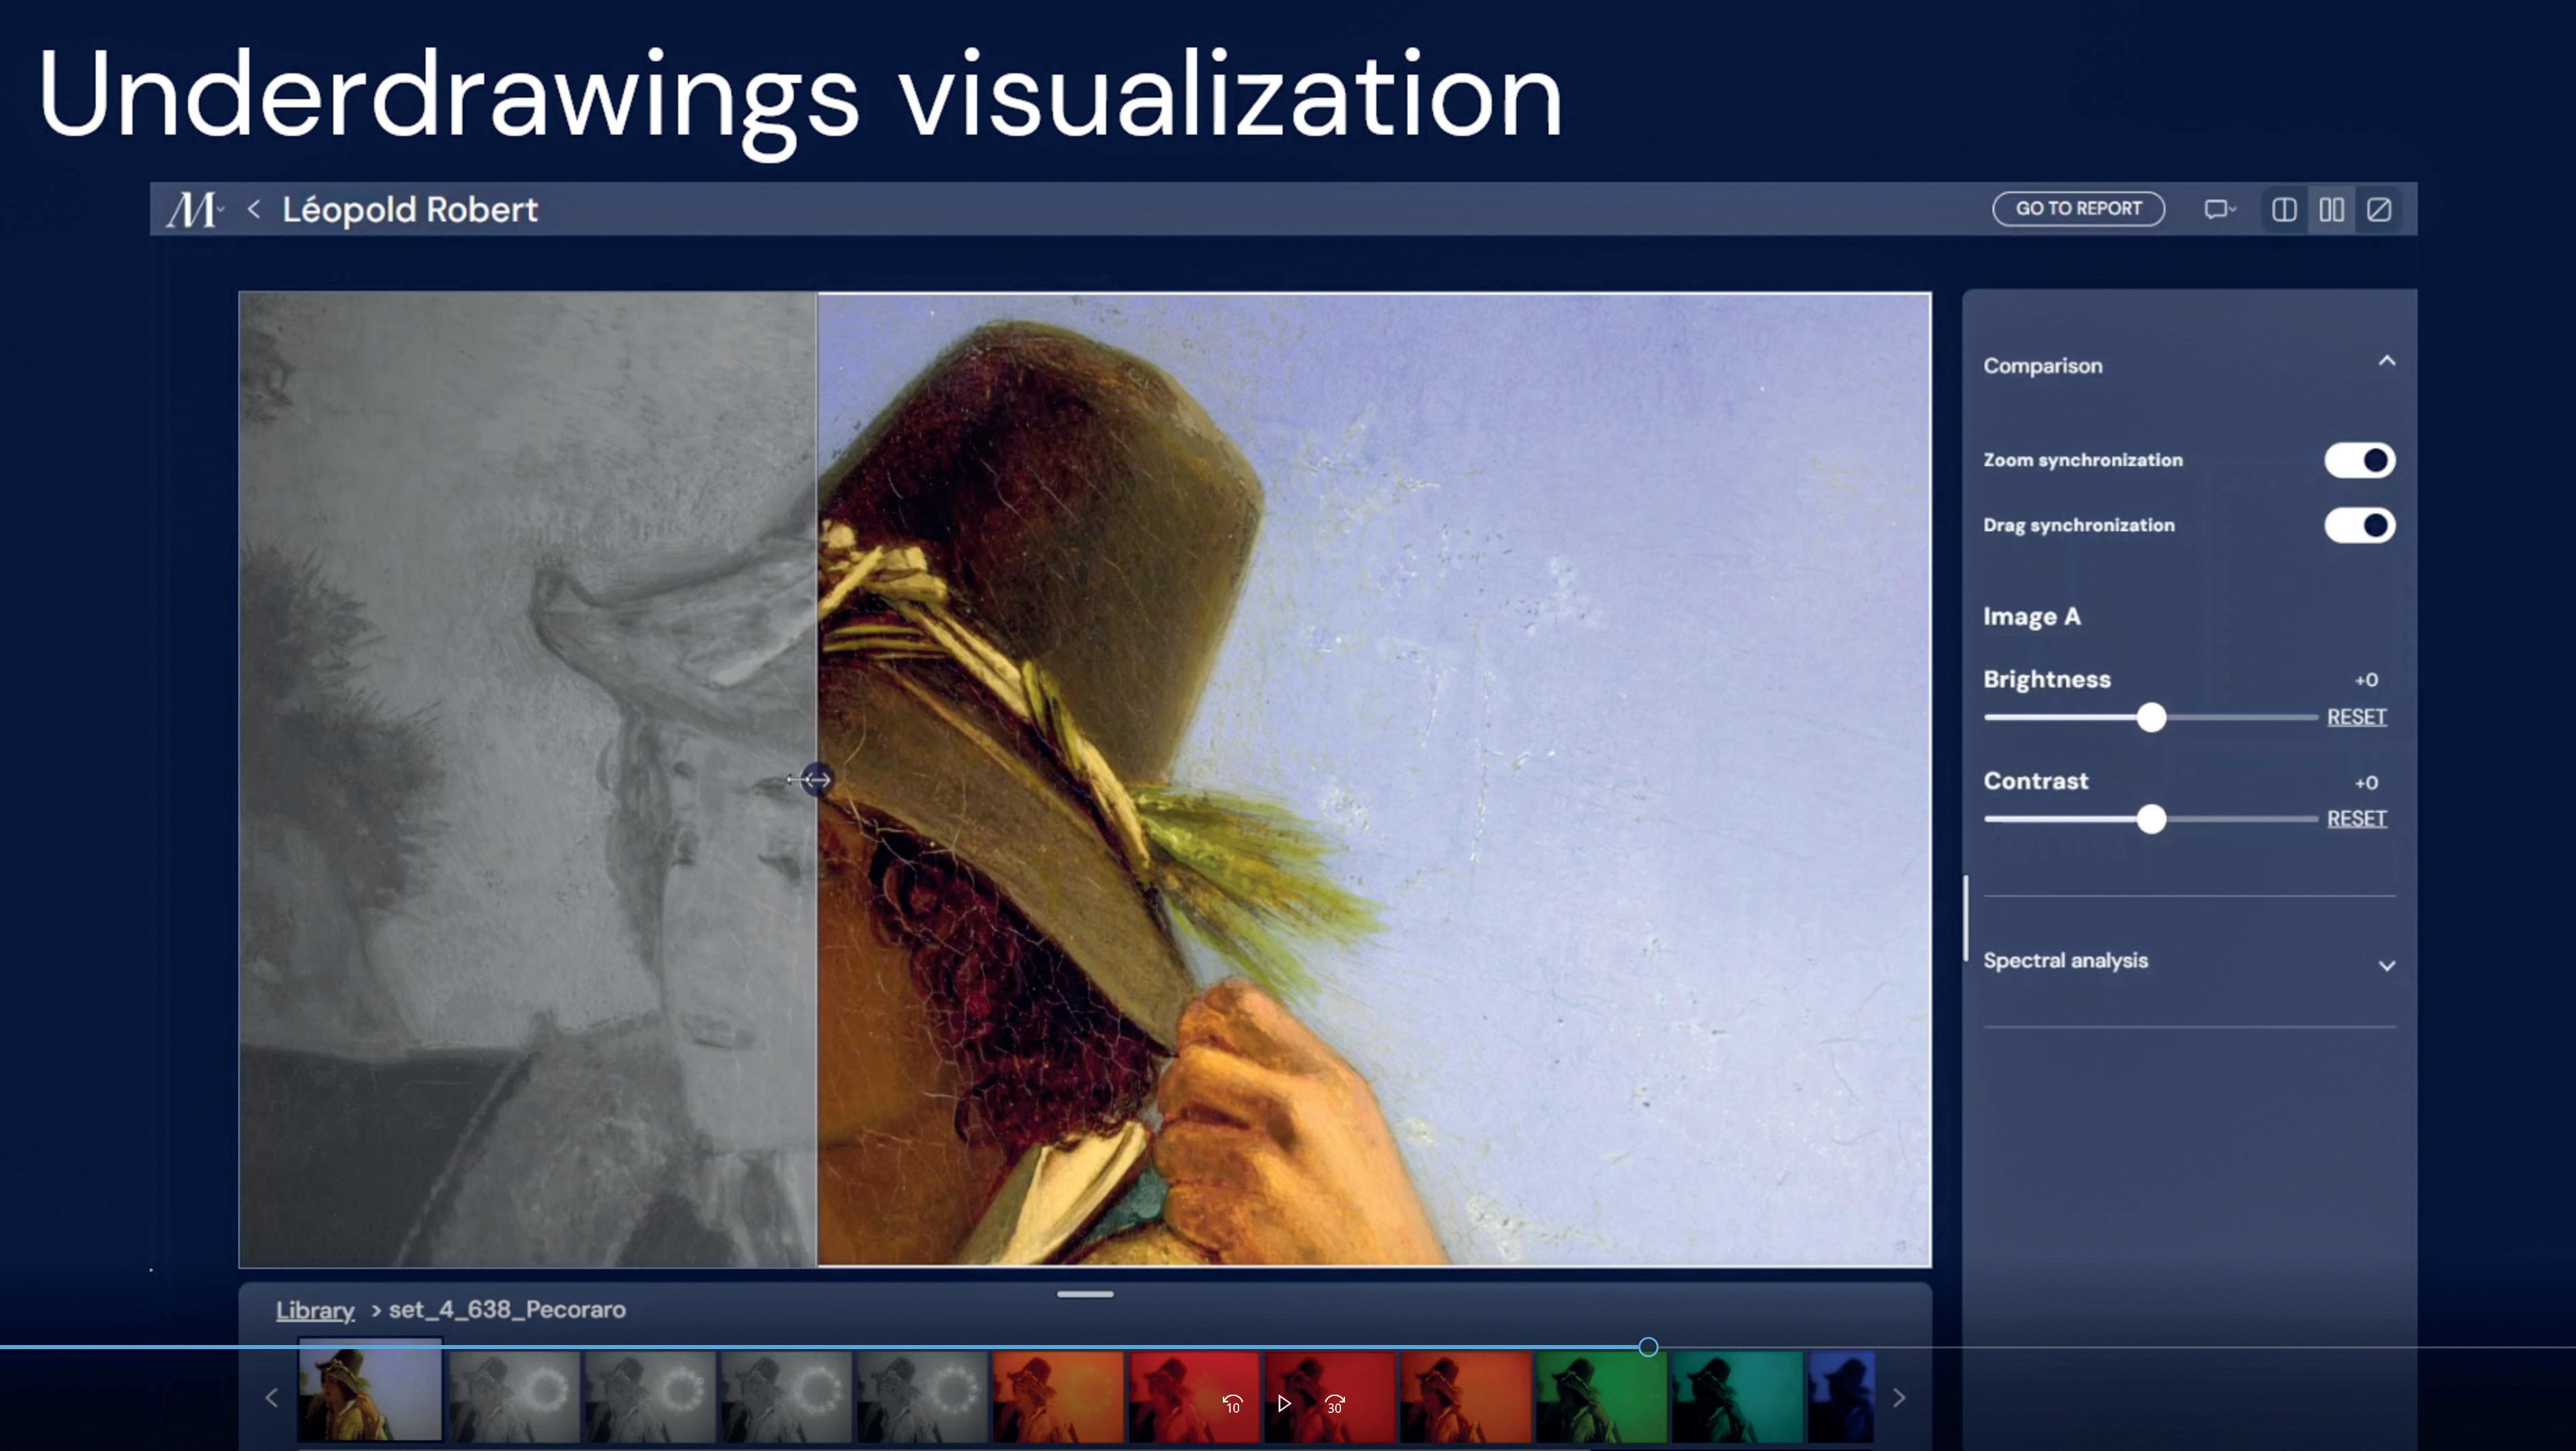Screen dimensions: 2576x1451
Task: Open the Library breadcrumb link
Action: tap(315, 1310)
